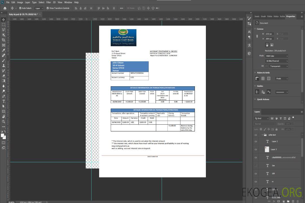Select the Zoom tool
The width and height of the screenshot is (305, 203).
3,122
